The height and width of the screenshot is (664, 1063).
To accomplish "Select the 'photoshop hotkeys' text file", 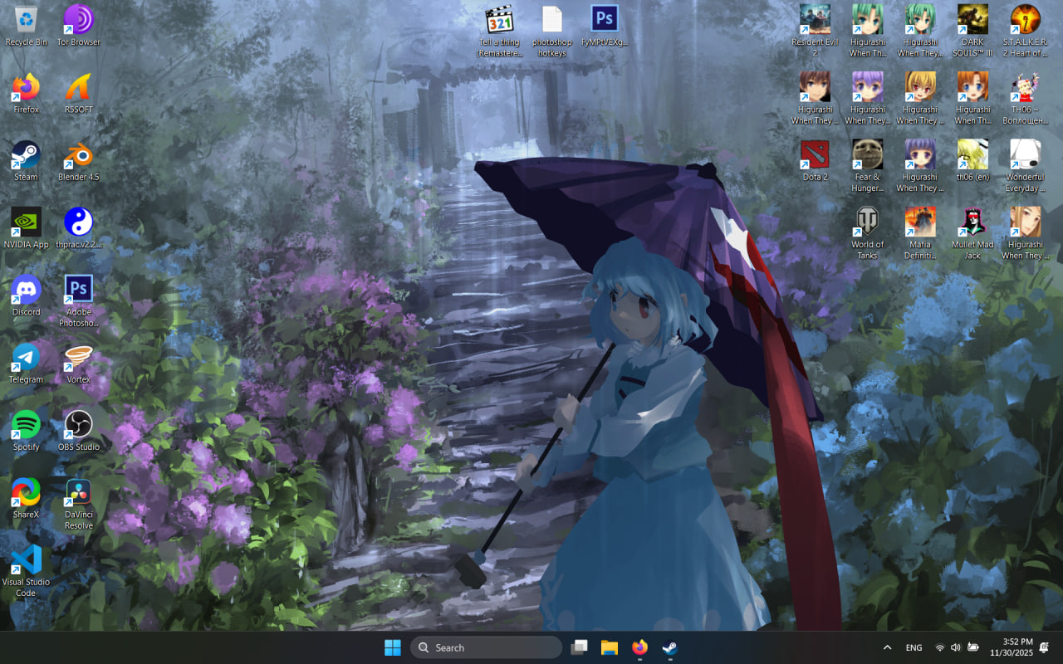I will coord(552,32).
